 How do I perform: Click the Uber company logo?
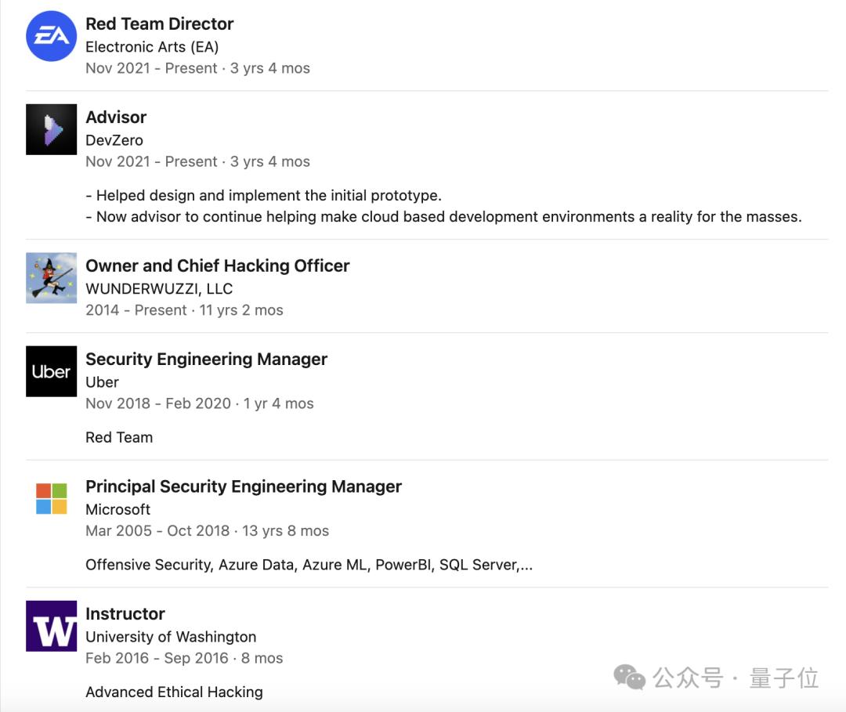coord(51,371)
